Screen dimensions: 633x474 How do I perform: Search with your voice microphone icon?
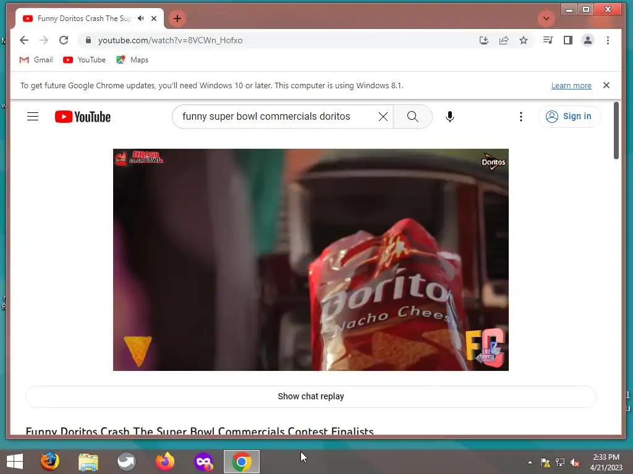pyautogui.click(x=450, y=117)
